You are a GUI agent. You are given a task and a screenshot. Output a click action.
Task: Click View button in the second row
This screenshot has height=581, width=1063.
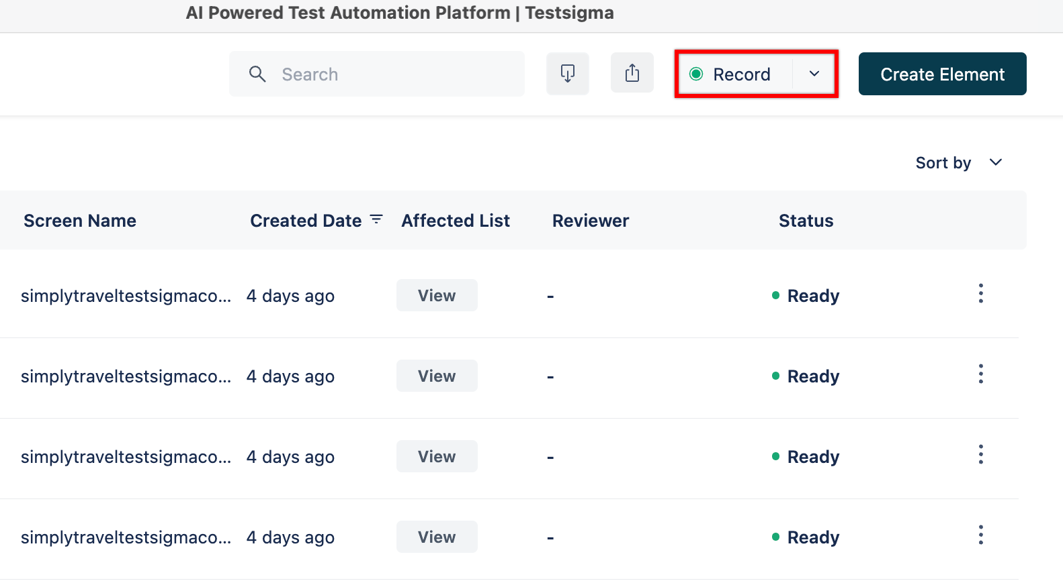pos(437,376)
